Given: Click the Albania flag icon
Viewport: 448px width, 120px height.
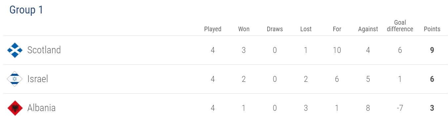Looking at the screenshot, I should [15, 108].
